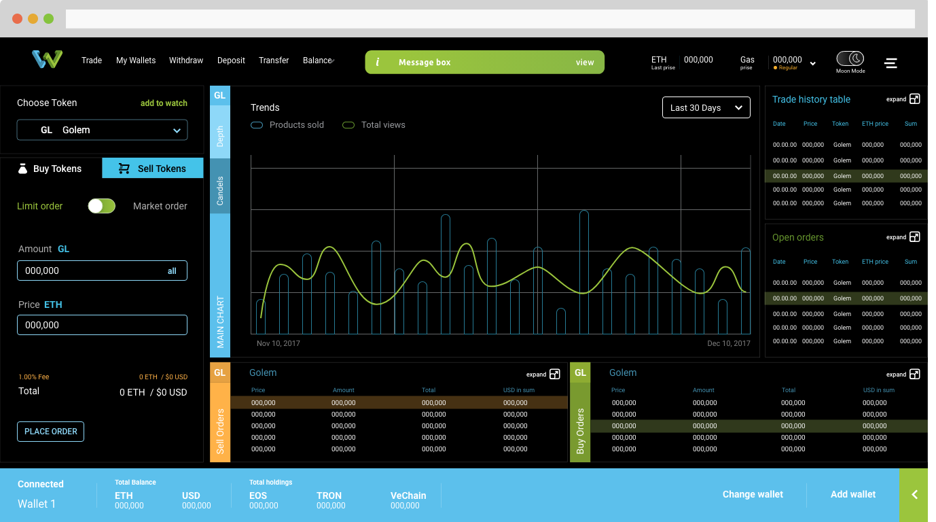Click the Buy Orders vertical label

pyautogui.click(x=580, y=431)
